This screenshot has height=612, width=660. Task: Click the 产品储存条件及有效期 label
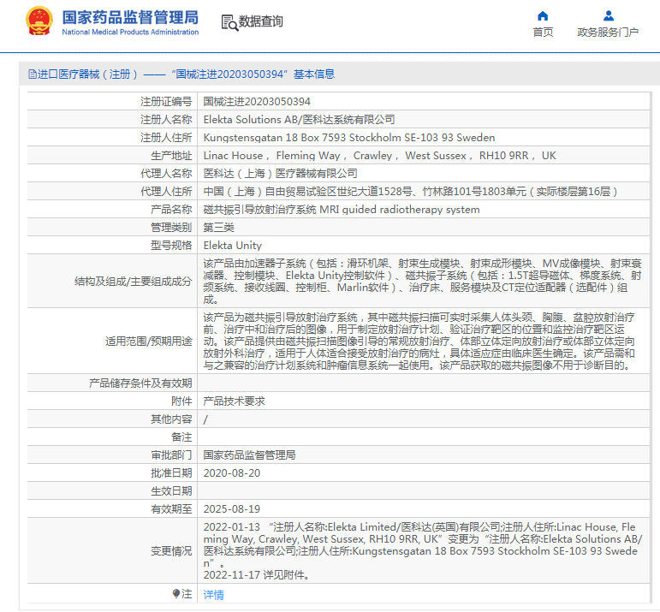140,383
